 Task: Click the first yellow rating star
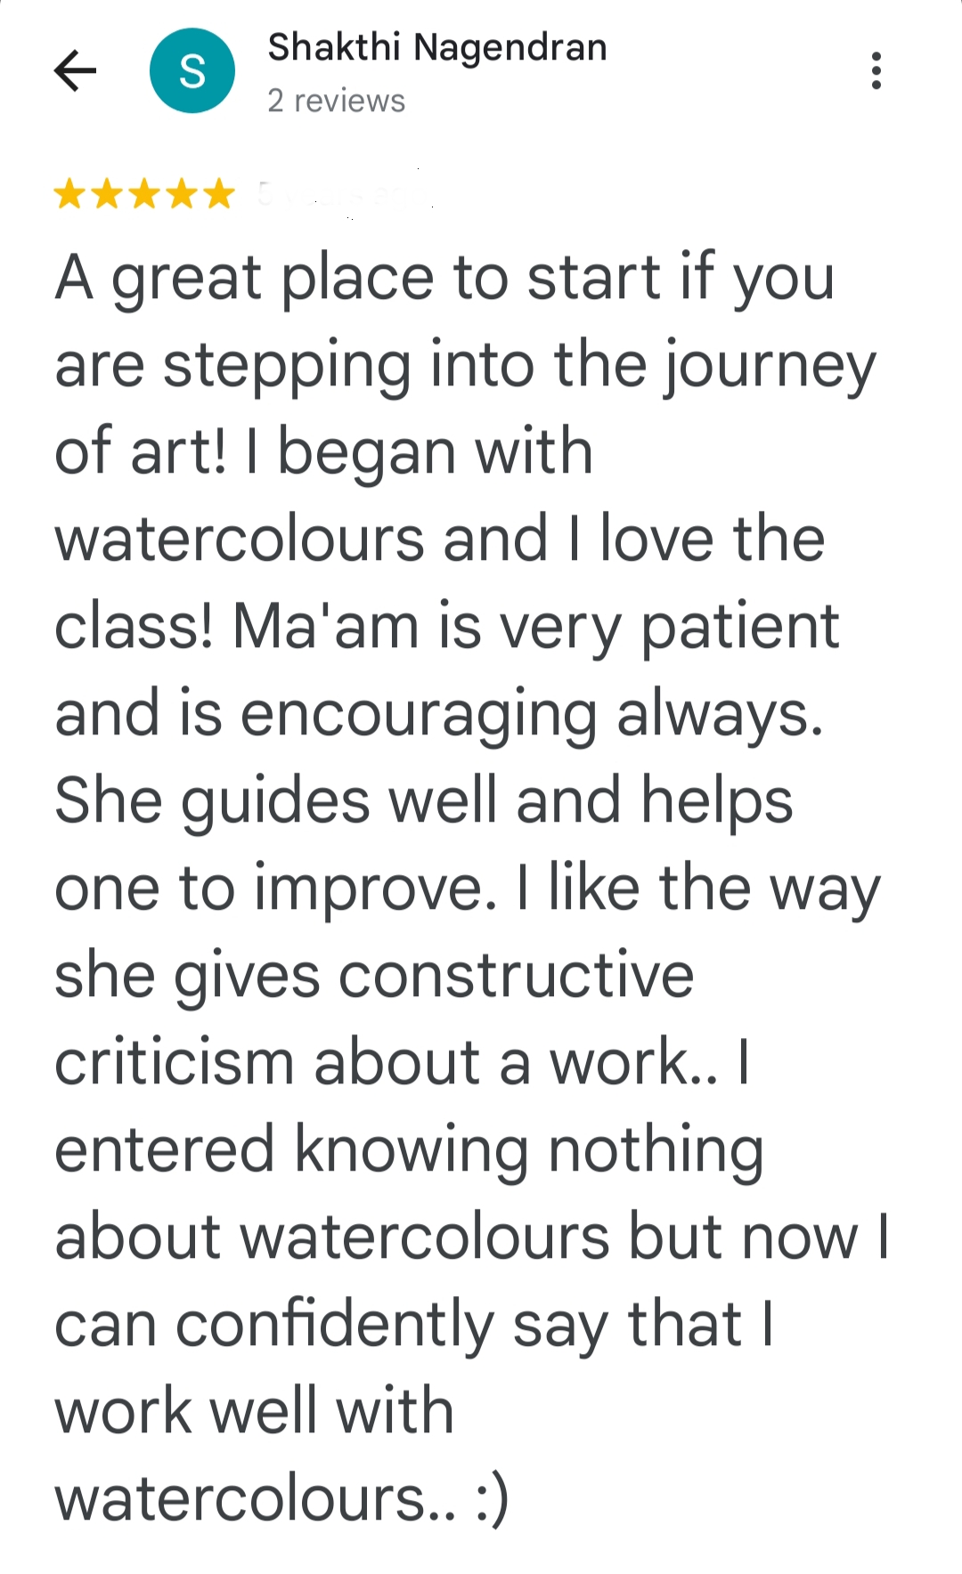click(x=69, y=193)
